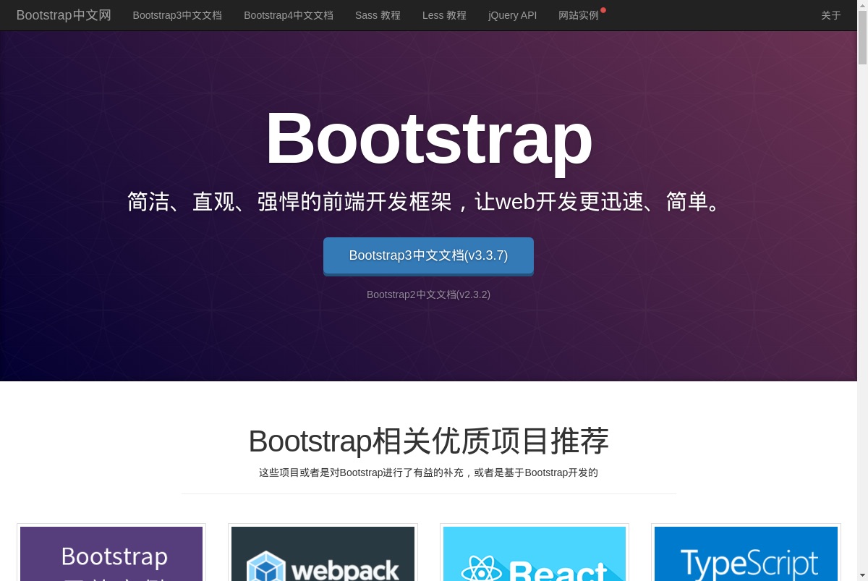Open Bootstrap4中文文档 nav item
Viewport: 868px width, 581px height.
pyautogui.click(x=289, y=15)
